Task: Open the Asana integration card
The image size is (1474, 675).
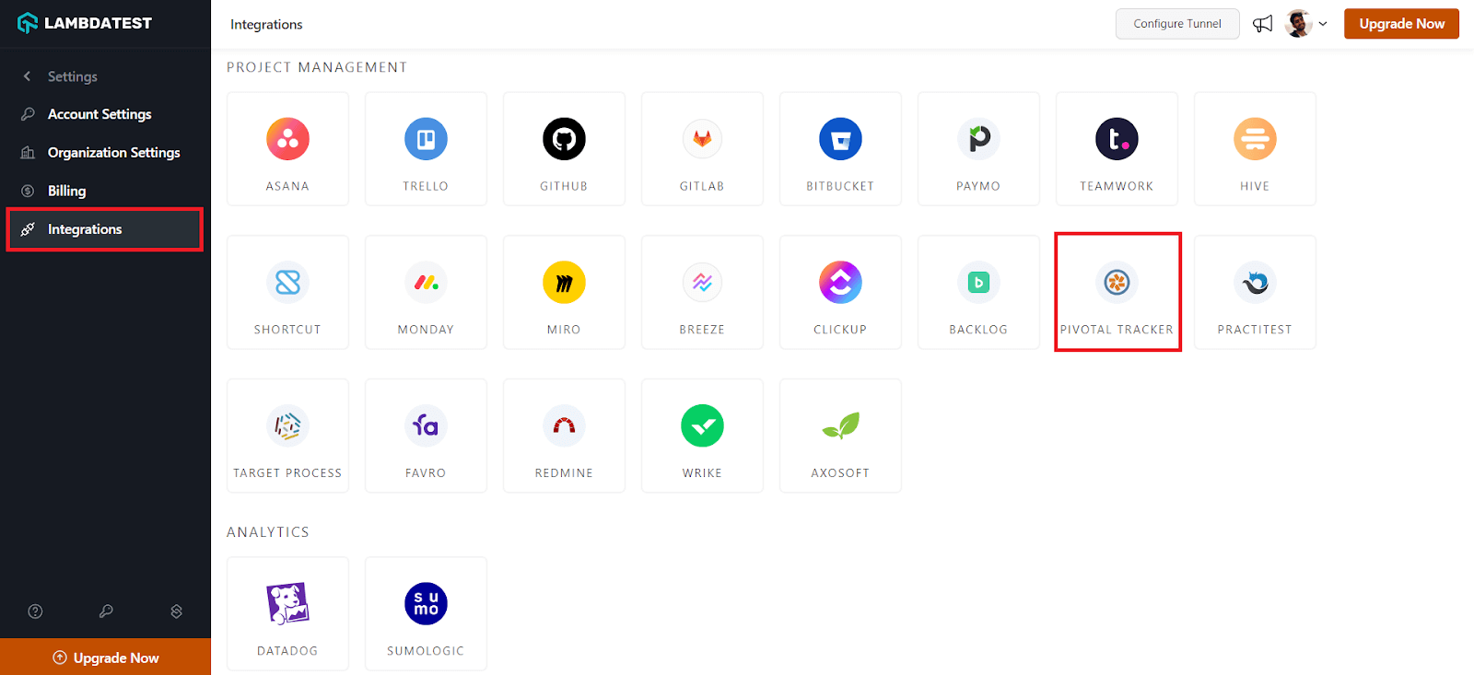Action: coord(287,148)
